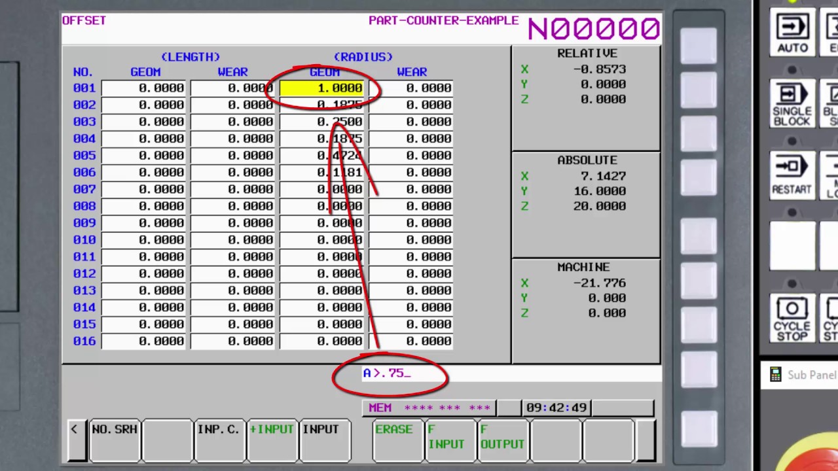Select radius GEOM cell of offset 005
Image resolution: width=838 pixels, height=471 pixels.
click(321, 156)
